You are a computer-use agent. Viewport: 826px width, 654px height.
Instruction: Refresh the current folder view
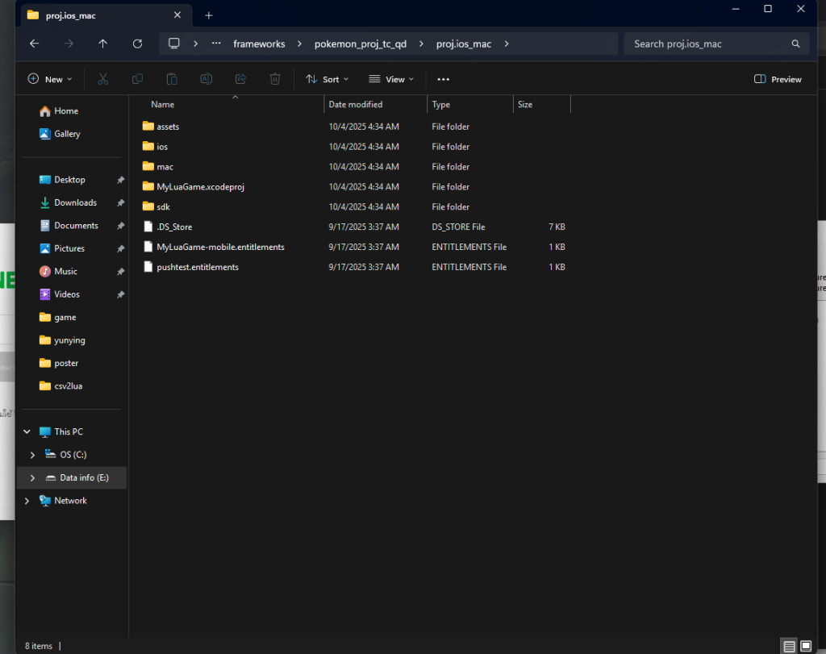[x=137, y=44]
